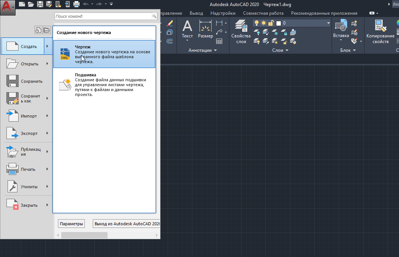Image resolution: width=399 pixels, height=257 pixels.
Task: Click the Open folder icon in quick access toolbar
Action: [31, 4]
